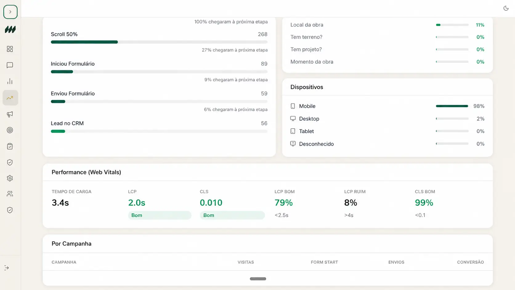The height and width of the screenshot is (290, 515).
Task: Click the 59 count for Enviou Formulário
Action: (x=264, y=94)
